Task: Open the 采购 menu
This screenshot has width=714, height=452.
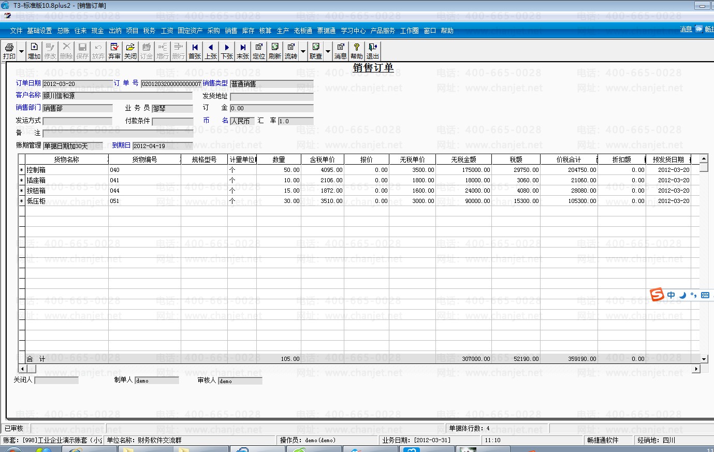Action: [x=213, y=31]
